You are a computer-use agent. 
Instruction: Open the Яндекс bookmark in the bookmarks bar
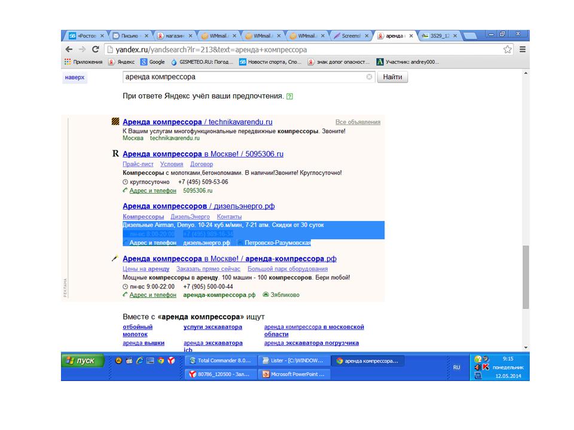121,62
